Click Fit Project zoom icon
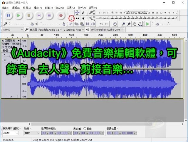This screenshot has height=142, width=188. click(x=140, y=24)
